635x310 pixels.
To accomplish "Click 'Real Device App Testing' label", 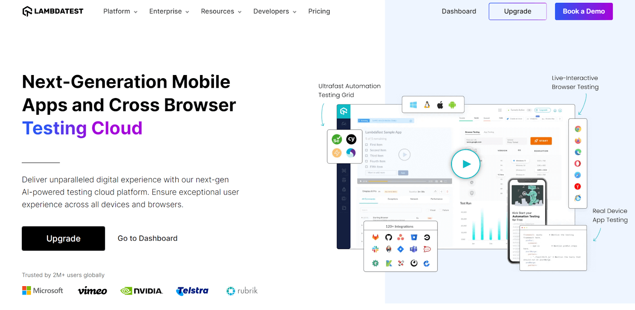I will click(610, 216).
